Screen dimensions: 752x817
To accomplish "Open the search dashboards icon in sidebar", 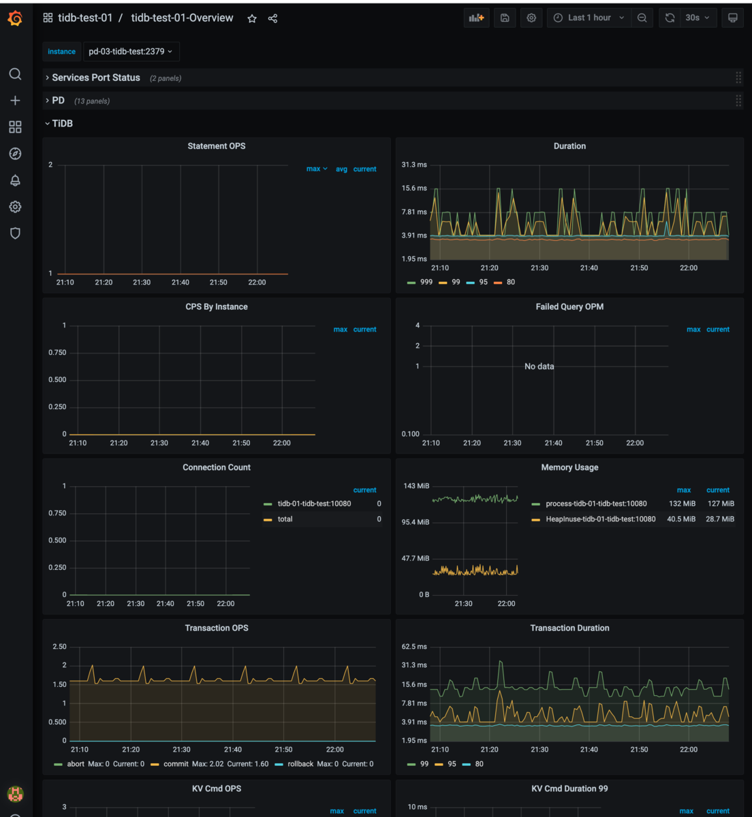I will point(15,74).
